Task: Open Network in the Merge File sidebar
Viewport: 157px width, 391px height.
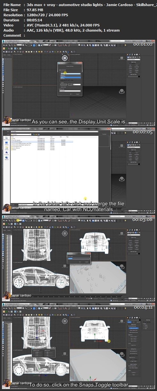Action: [x=6, y=158]
